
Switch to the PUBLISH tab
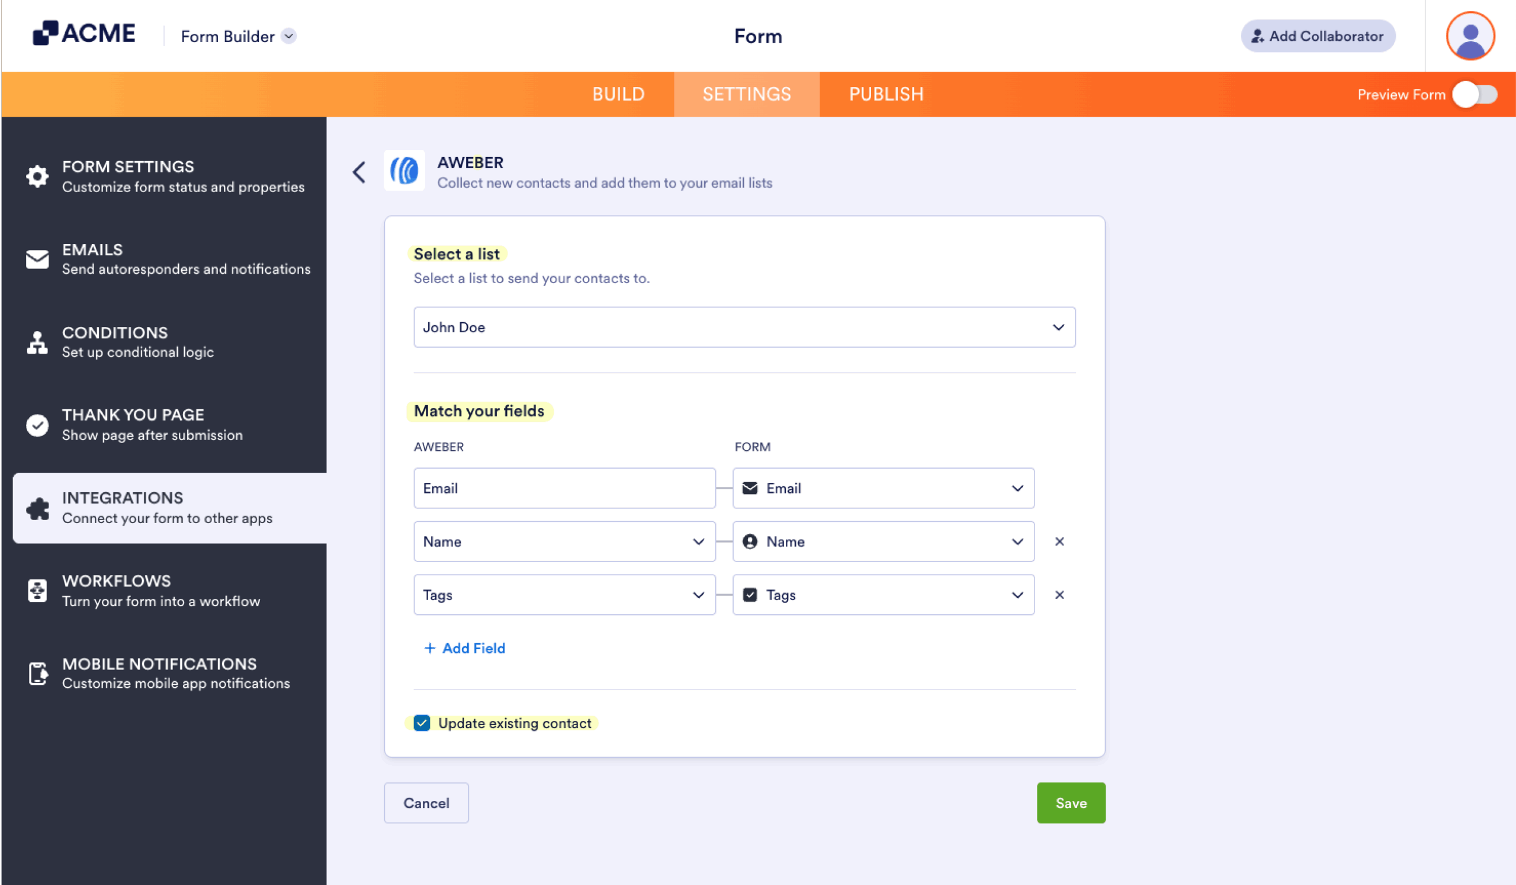886,94
